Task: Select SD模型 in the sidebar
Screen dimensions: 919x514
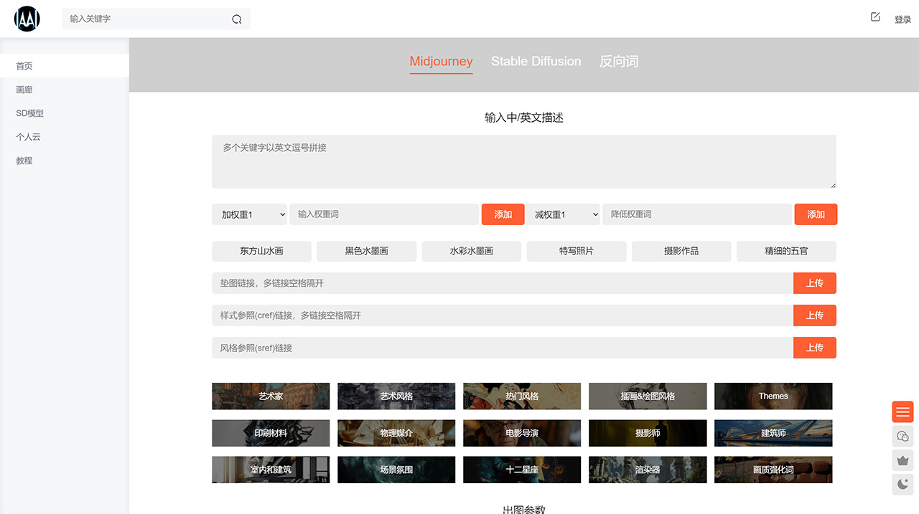Action: click(x=29, y=113)
